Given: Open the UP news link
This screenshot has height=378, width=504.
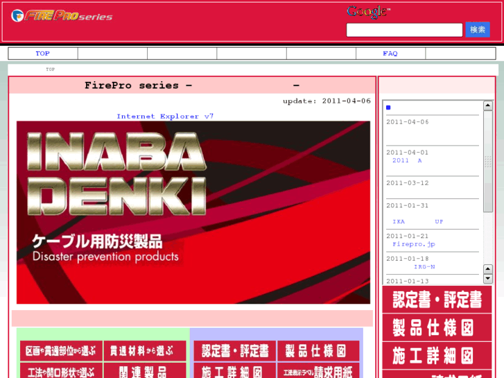Looking at the screenshot, I should 439,222.
